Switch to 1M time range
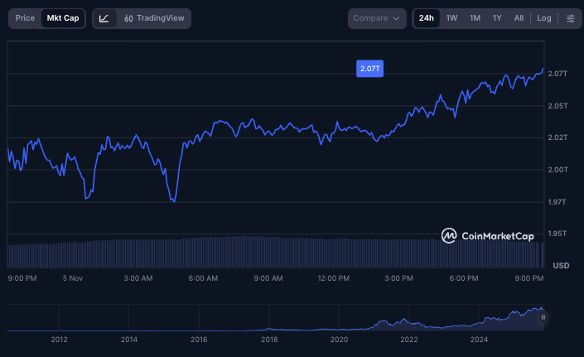 coord(475,18)
